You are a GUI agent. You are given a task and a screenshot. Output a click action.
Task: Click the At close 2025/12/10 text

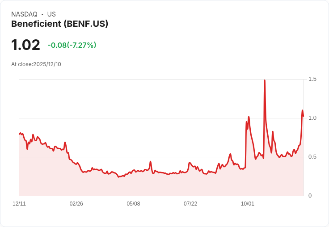[x=36, y=64]
